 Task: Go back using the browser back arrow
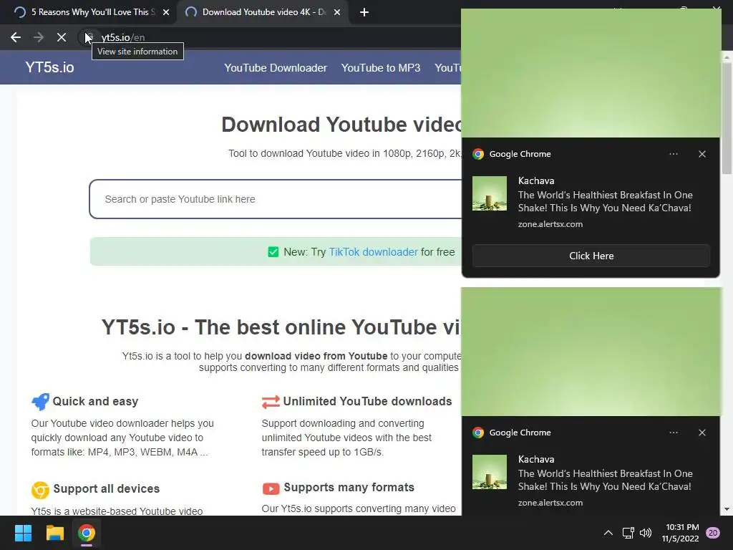(x=16, y=37)
